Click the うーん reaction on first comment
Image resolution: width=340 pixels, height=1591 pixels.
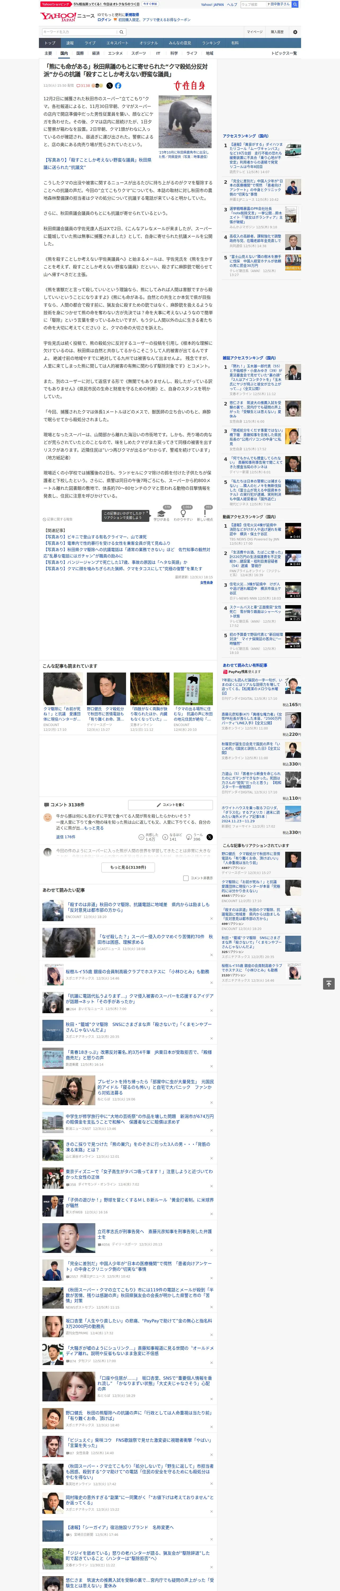click(194, 837)
